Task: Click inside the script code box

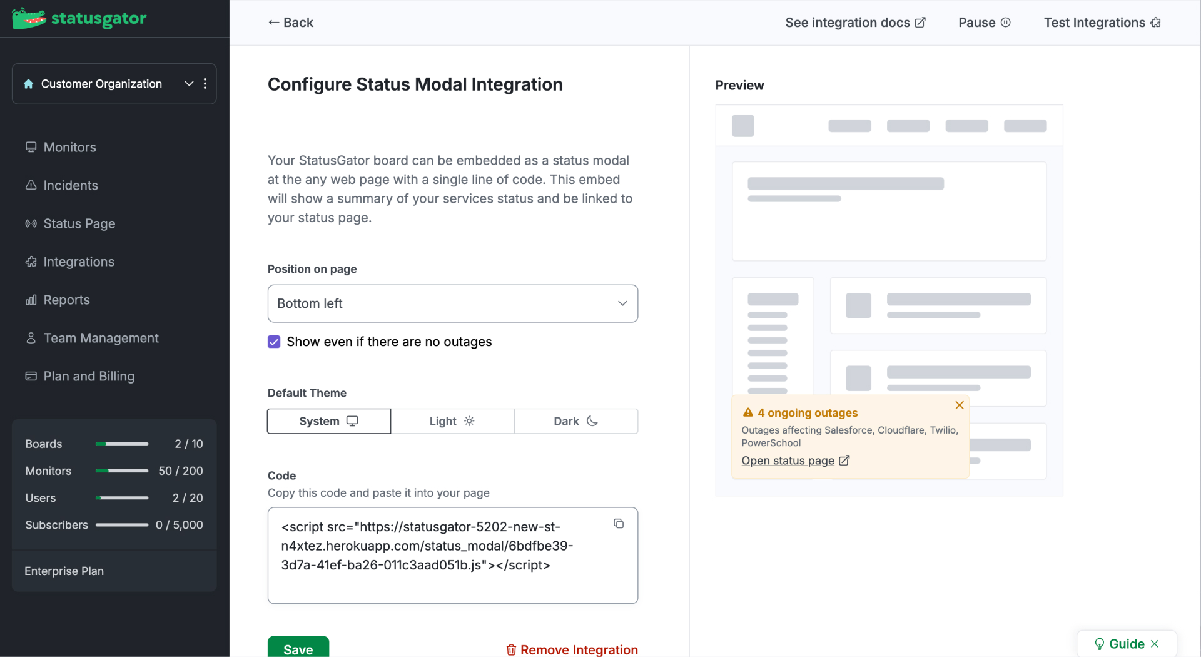Action: coord(453,556)
